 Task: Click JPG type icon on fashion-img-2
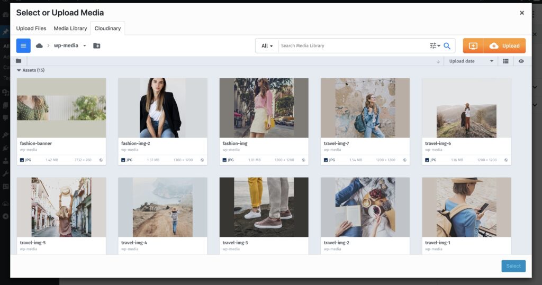point(123,160)
